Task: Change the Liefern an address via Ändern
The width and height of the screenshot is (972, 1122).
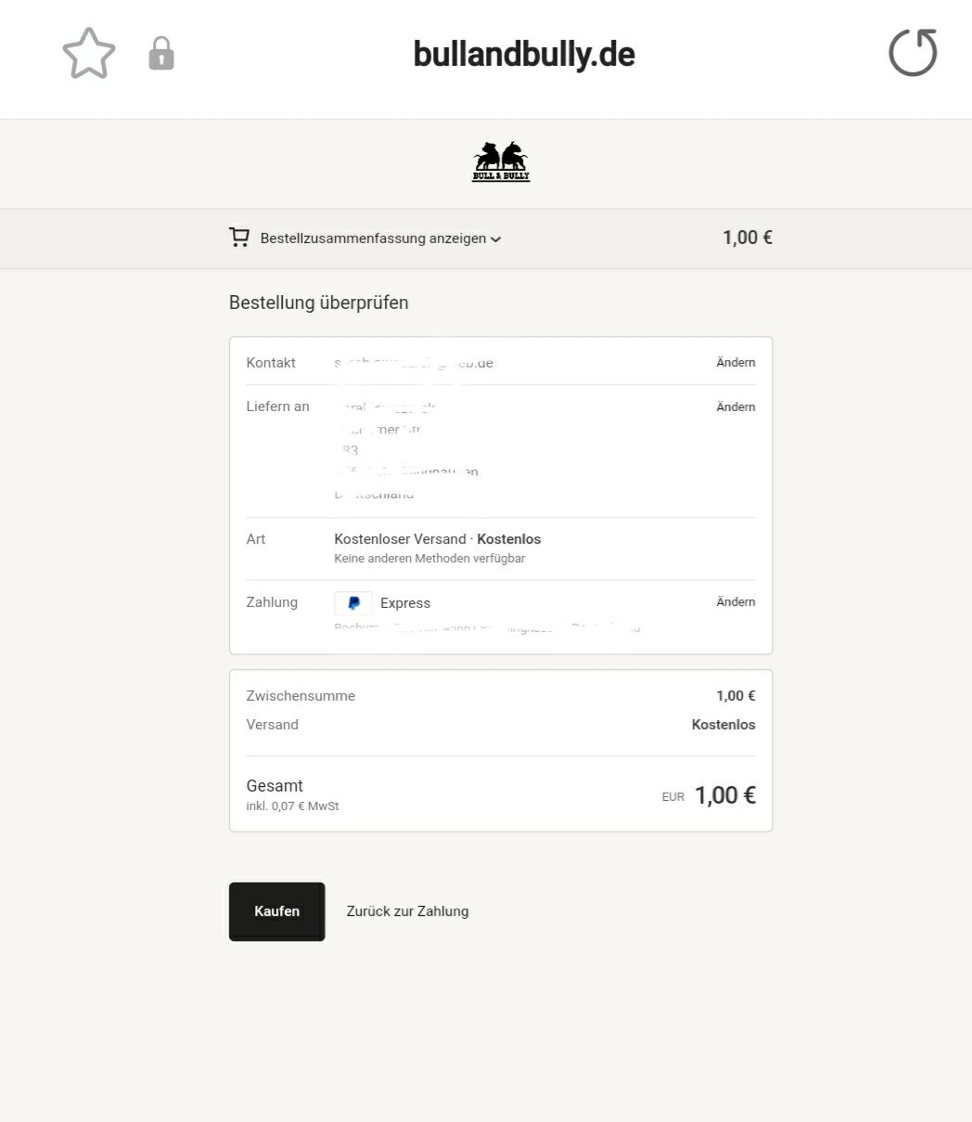Action: [735, 407]
